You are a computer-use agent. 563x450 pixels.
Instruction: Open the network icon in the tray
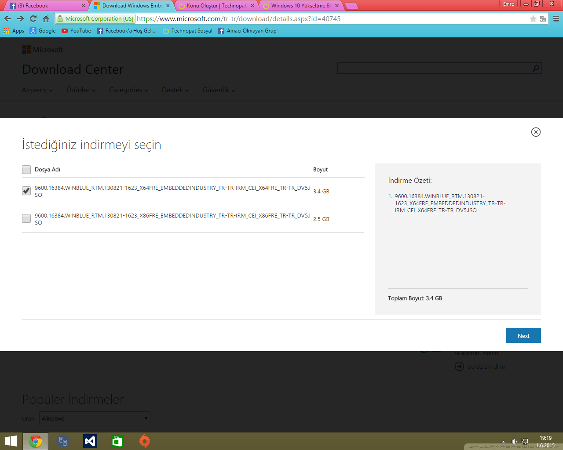pos(525,441)
